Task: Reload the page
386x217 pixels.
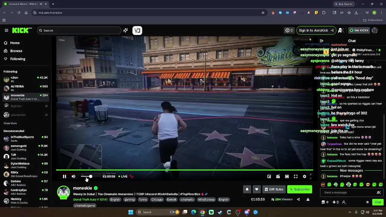Action: coord(19,13)
